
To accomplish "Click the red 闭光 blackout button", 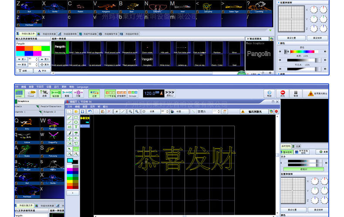I will point(283,94).
